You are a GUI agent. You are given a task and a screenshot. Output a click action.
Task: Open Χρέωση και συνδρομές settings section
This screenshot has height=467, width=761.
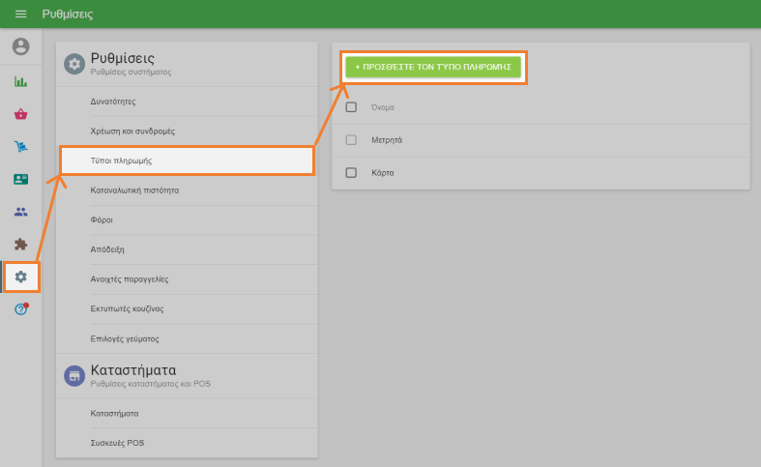click(132, 131)
